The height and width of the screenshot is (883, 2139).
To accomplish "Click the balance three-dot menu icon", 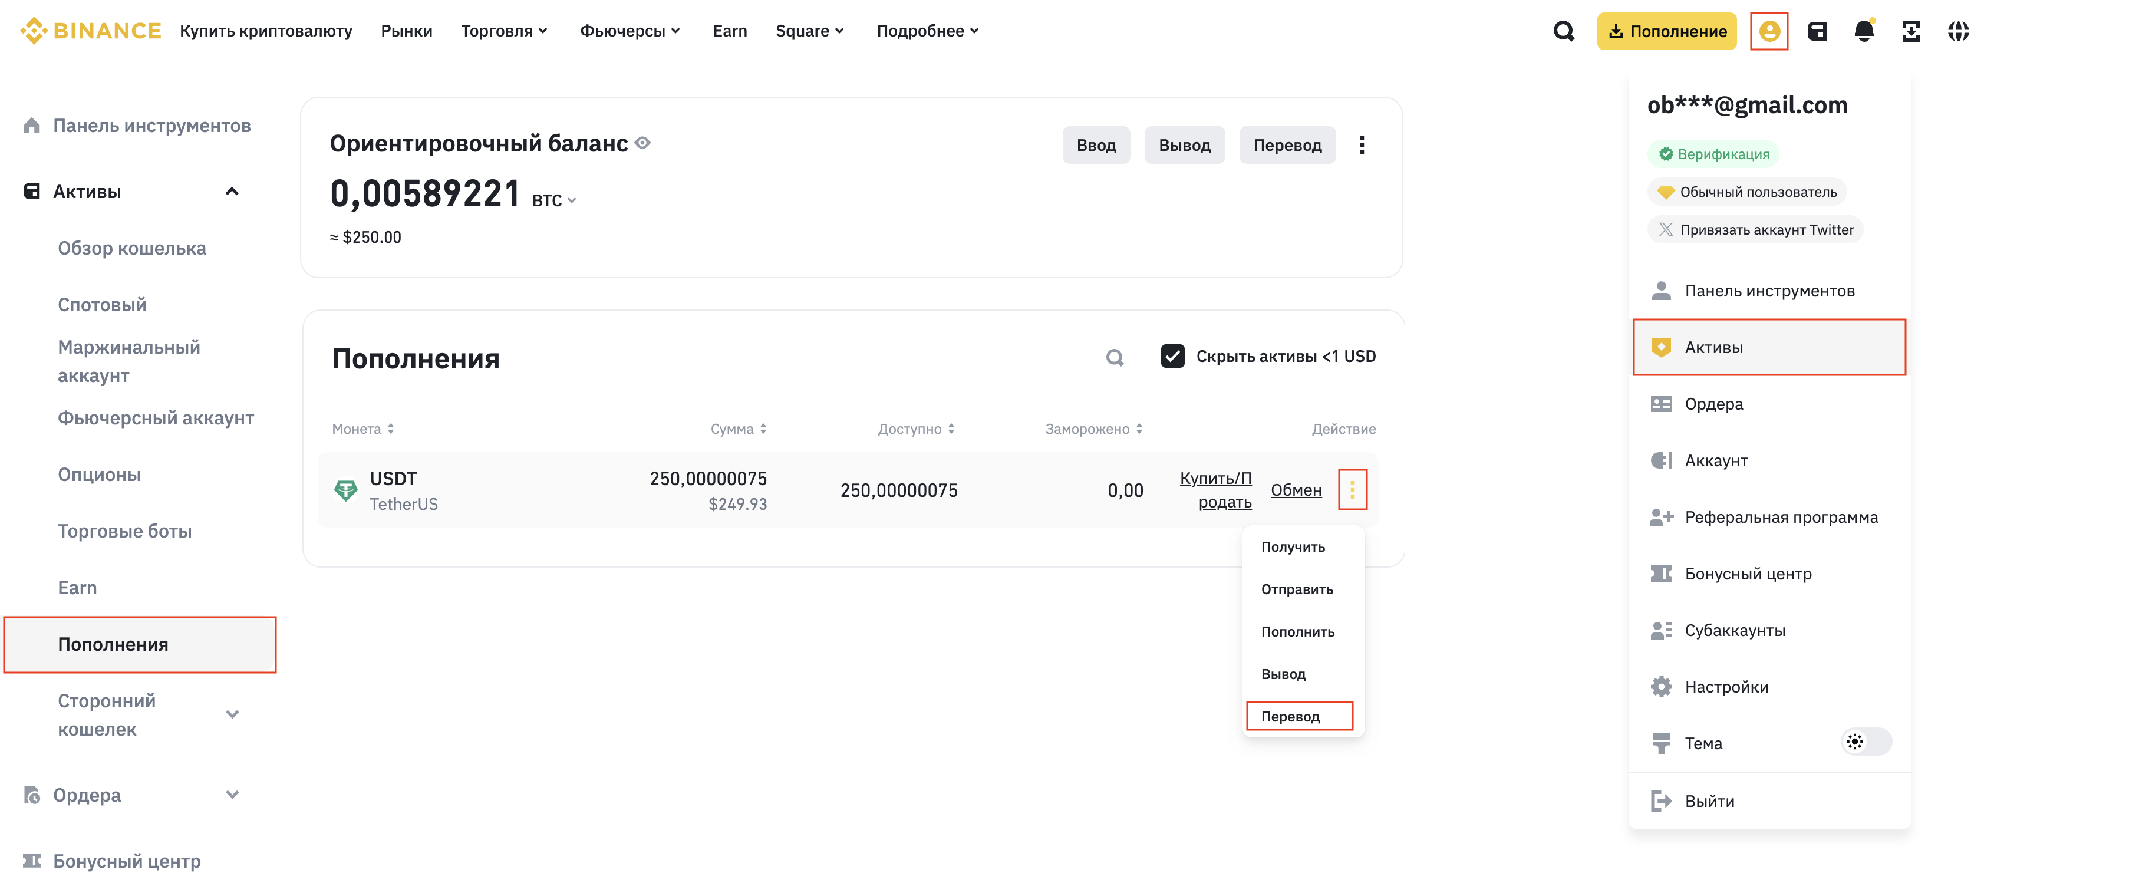I will click(1362, 146).
